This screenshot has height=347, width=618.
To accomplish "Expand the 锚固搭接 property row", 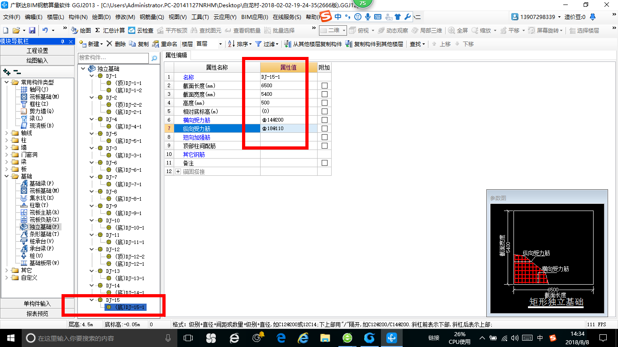I will tap(178, 172).
